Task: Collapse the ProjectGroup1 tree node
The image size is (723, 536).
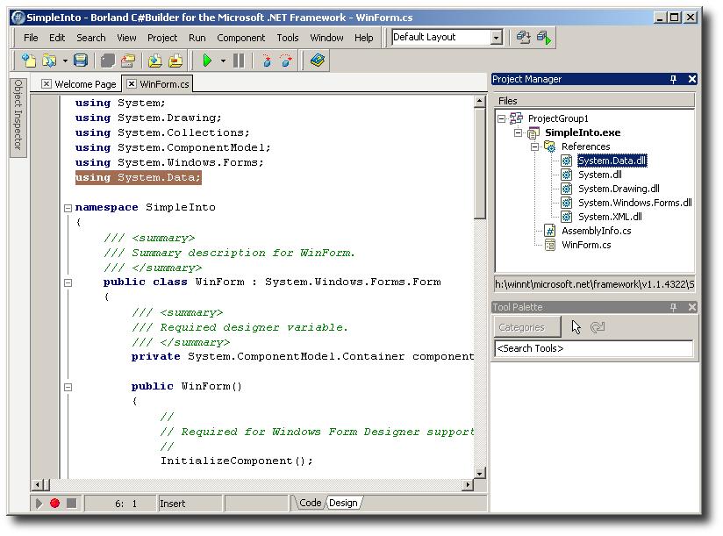Action: coord(501,119)
